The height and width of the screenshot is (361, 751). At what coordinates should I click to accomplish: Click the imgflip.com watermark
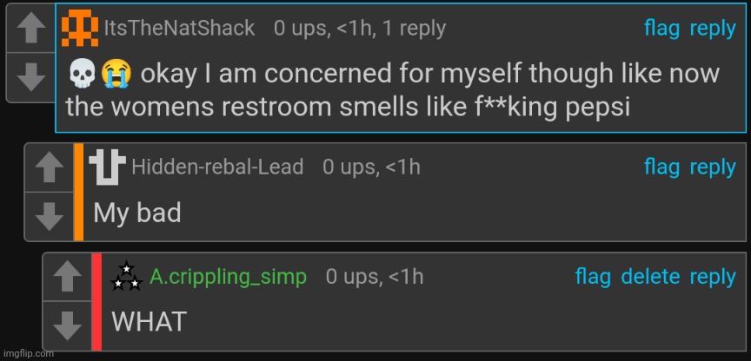27,354
